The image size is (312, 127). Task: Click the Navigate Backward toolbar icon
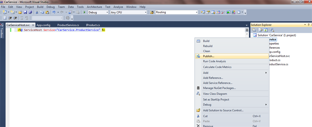coord(71,12)
